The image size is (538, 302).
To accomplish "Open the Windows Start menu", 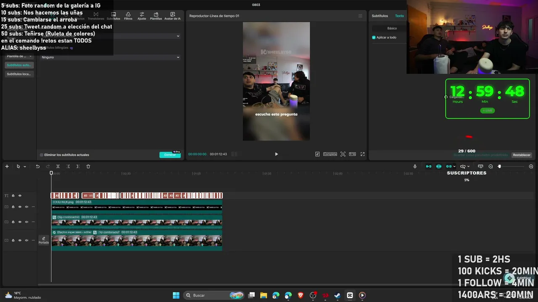I will coord(176,295).
